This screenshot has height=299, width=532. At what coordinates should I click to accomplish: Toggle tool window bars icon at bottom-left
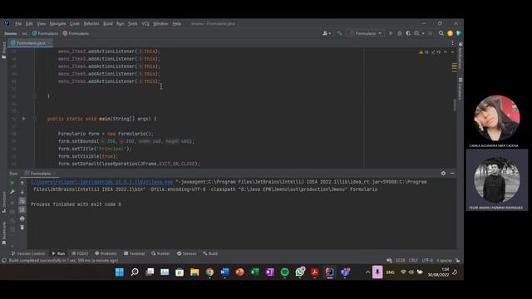click(4, 260)
